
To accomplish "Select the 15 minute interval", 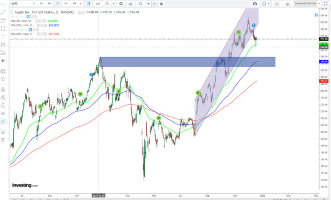I will [x=41, y=4].
